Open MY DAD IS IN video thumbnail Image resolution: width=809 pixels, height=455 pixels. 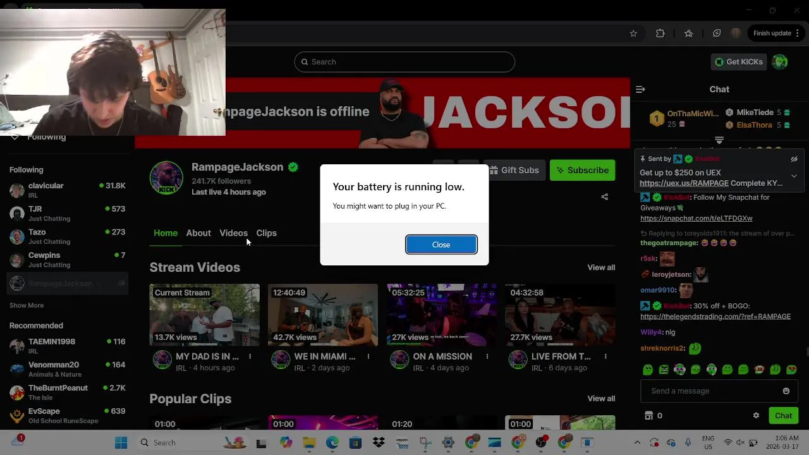coord(204,315)
